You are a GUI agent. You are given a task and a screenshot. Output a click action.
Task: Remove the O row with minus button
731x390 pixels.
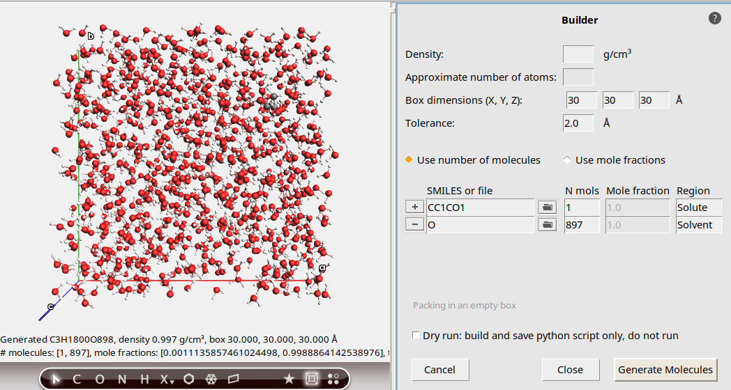click(415, 225)
